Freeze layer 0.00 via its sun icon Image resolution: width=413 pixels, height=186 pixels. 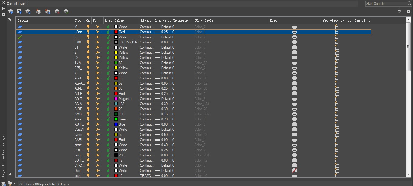click(x=97, y=42)
